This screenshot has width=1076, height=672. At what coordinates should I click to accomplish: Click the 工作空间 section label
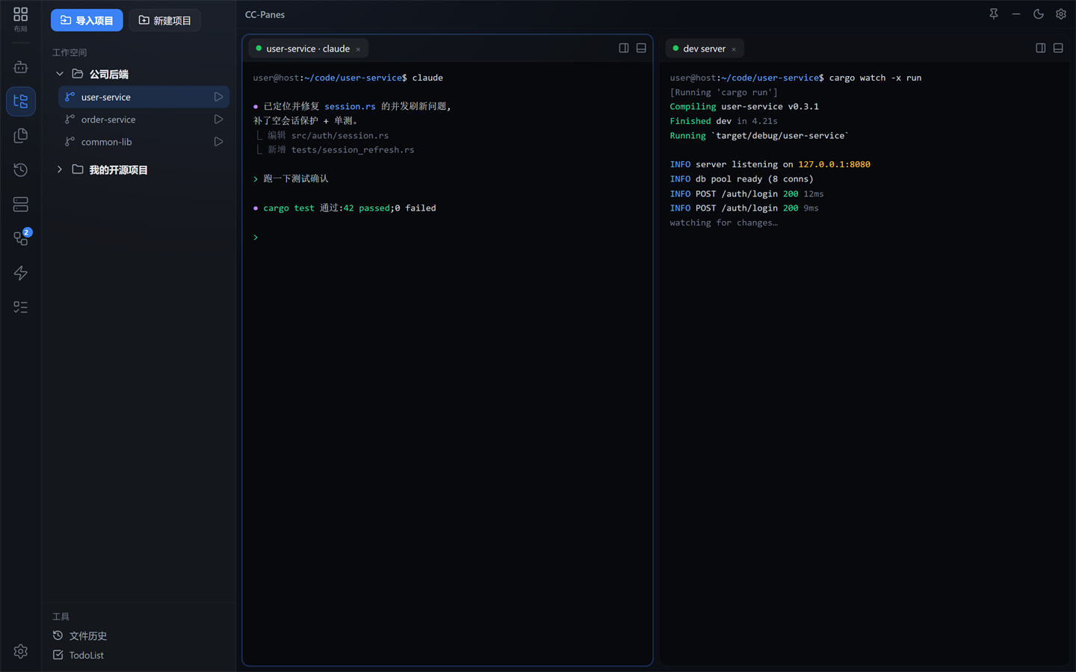pos(69,52)
